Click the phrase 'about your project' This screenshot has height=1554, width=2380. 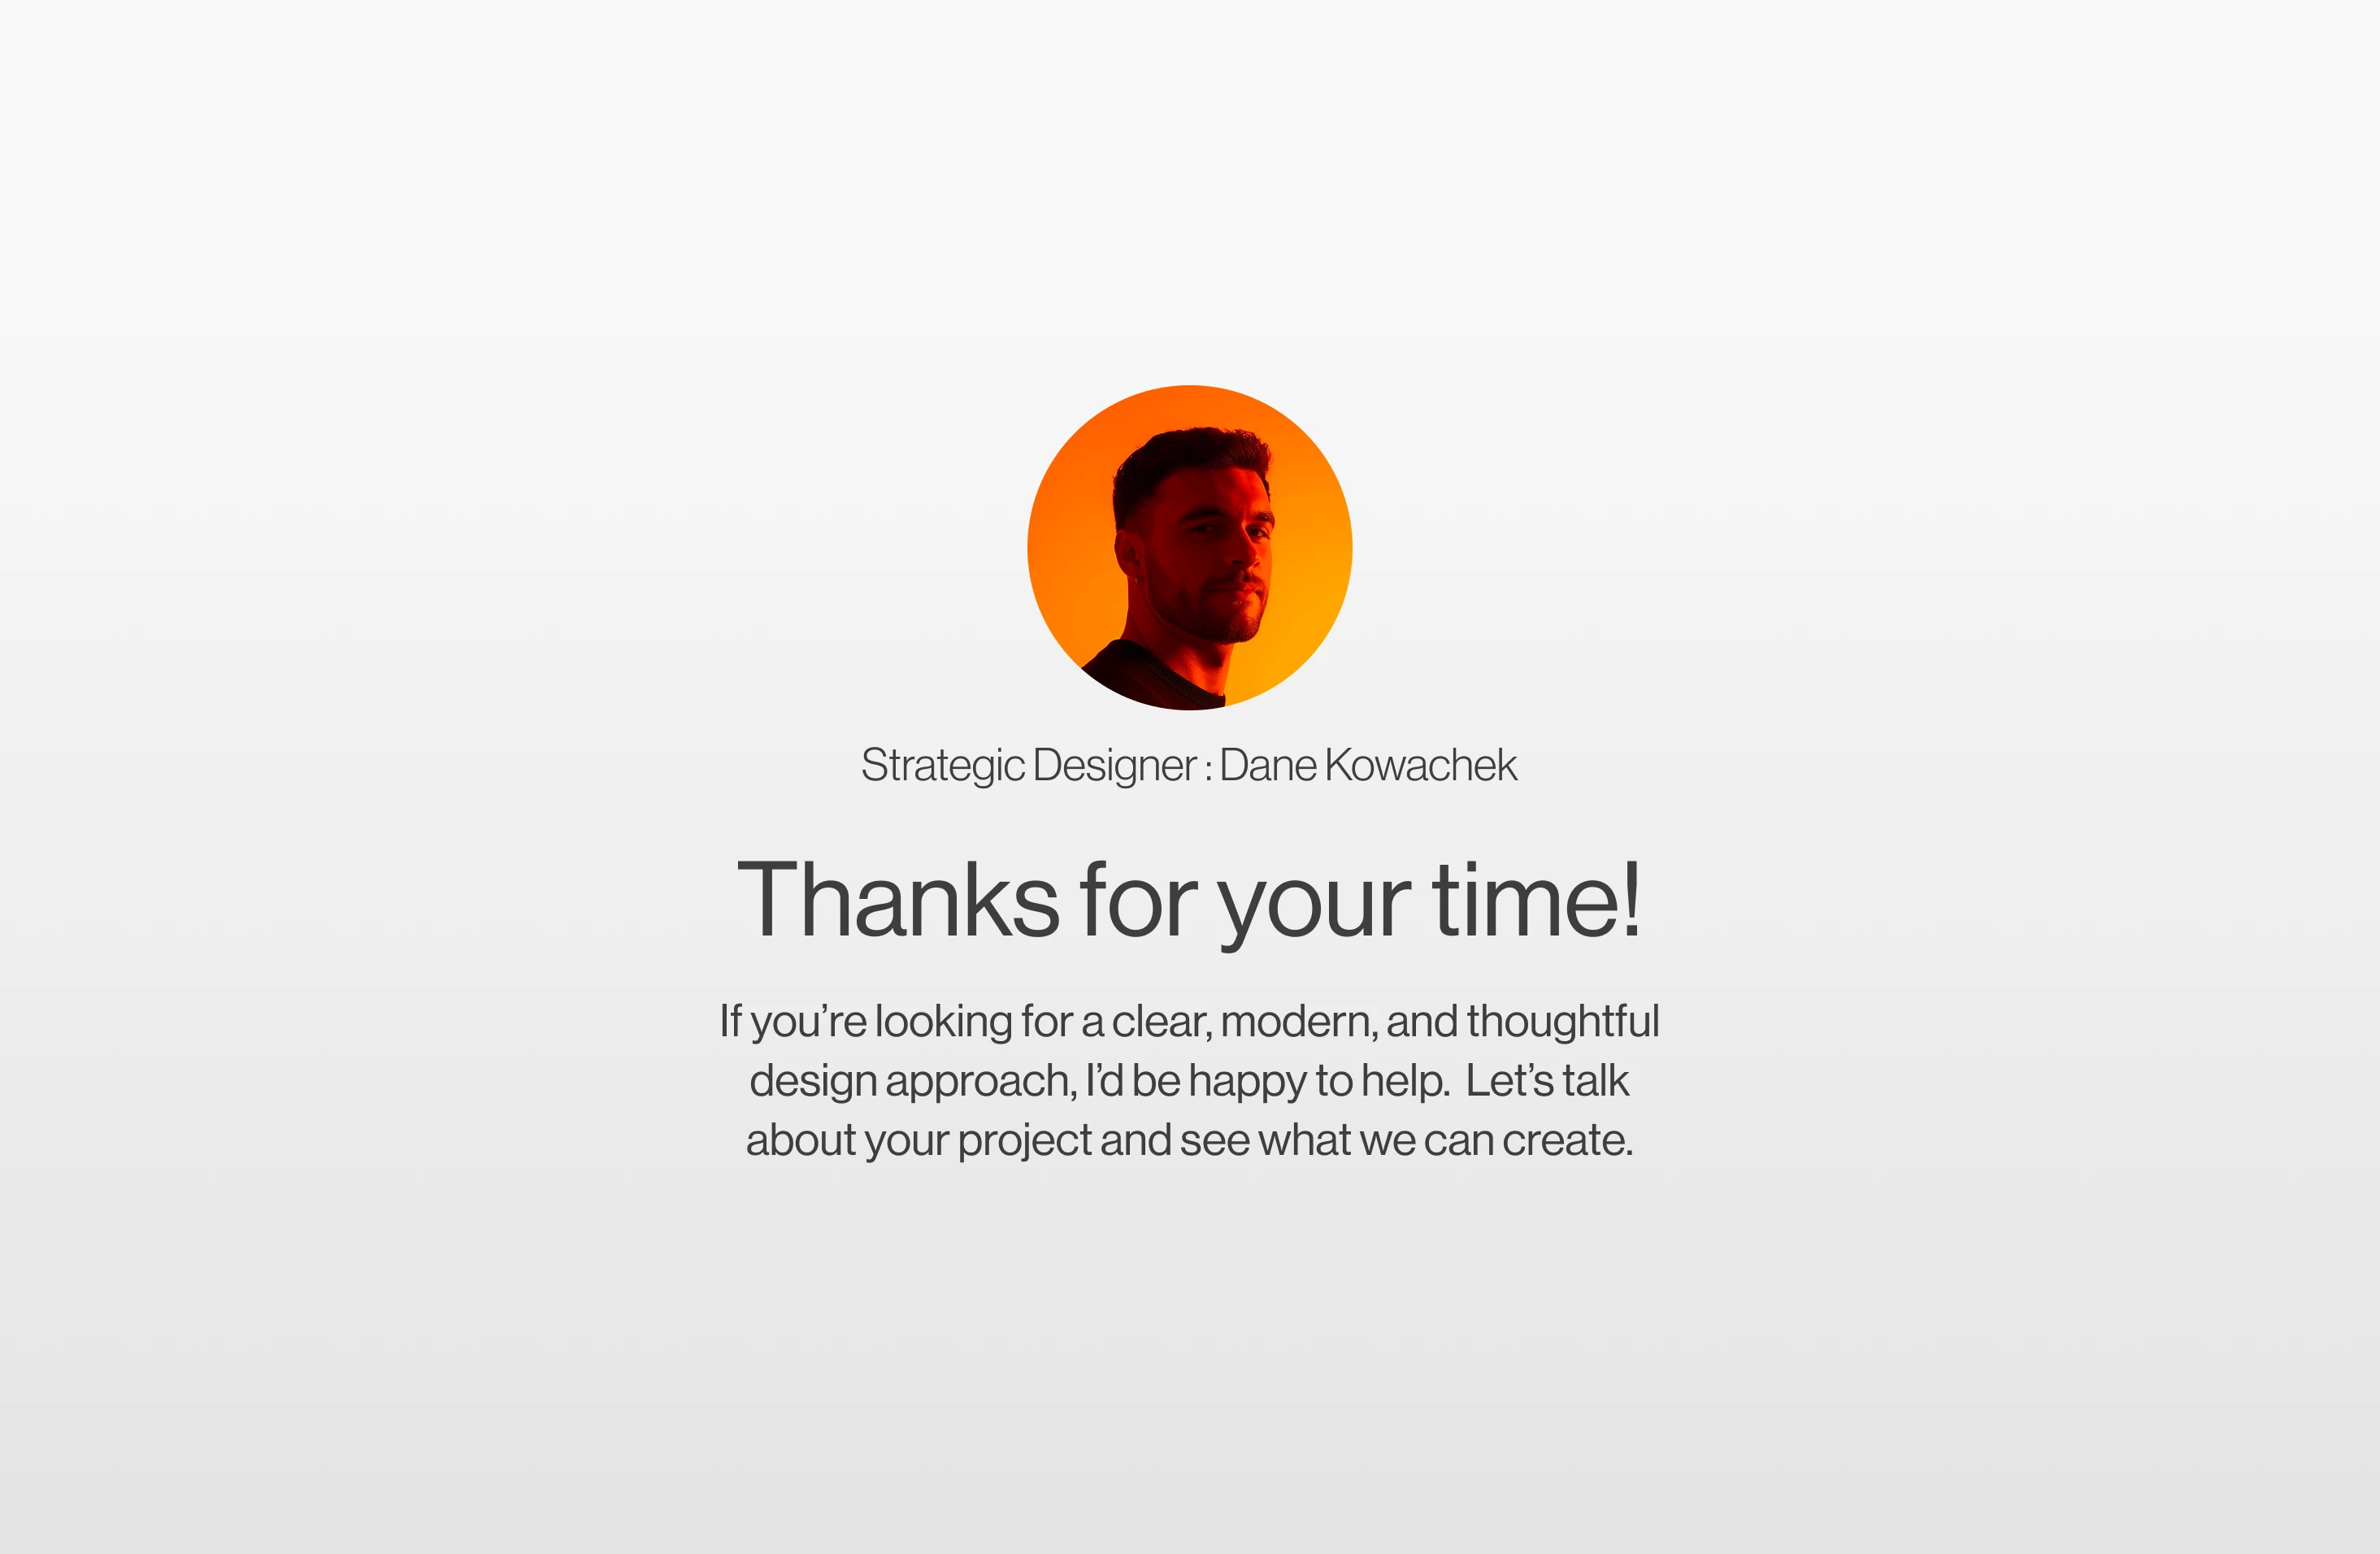[x=919, y=1141]
